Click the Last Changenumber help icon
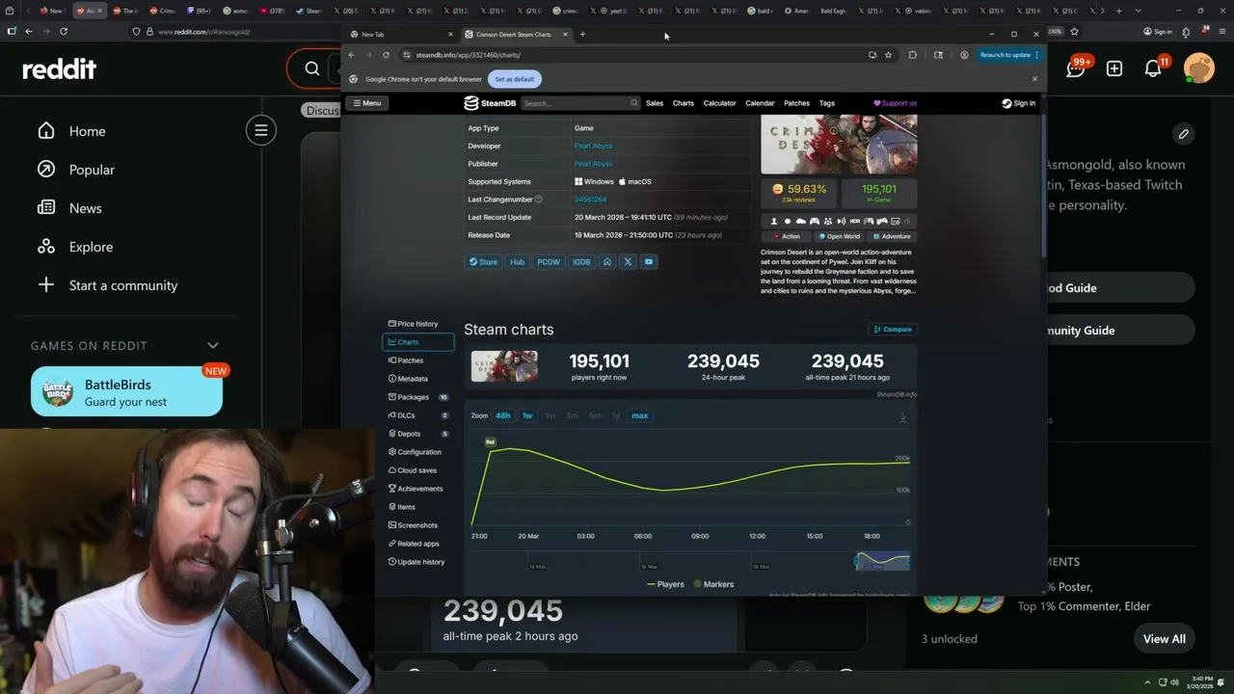The image size is (1234, 694). 538,200
